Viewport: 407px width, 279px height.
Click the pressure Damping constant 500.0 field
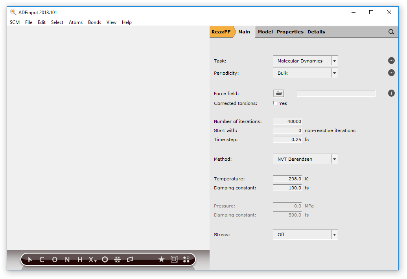[x=287, y=215]
